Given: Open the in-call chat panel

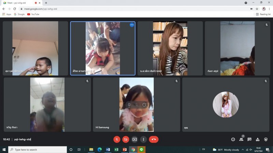Looking at the screenshot, I should pyautogui.click(x=249, y=139).
